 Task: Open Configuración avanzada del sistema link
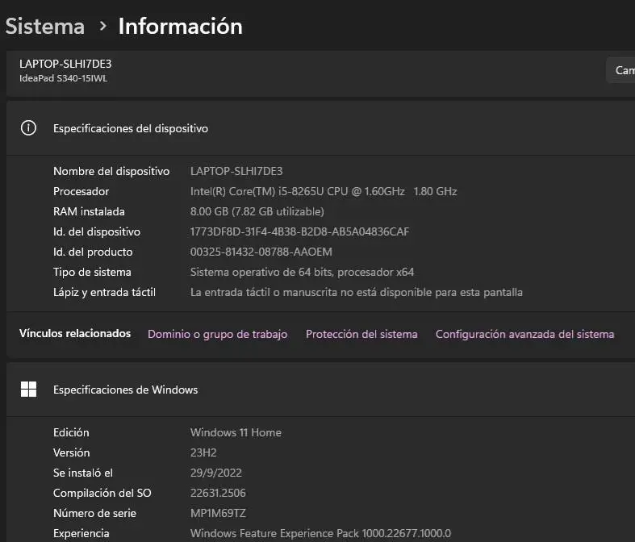coord(524,334)
